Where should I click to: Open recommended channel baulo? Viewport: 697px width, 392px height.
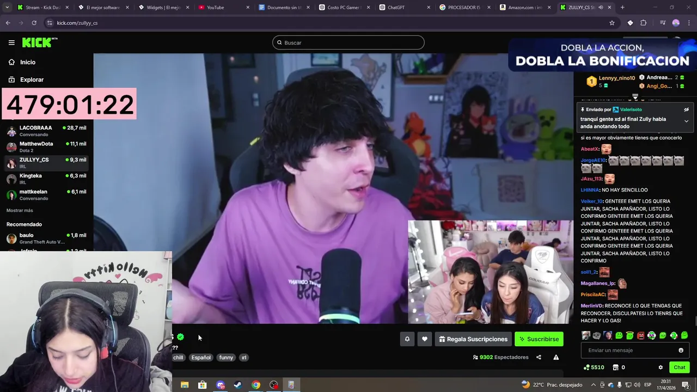point(46,238)
